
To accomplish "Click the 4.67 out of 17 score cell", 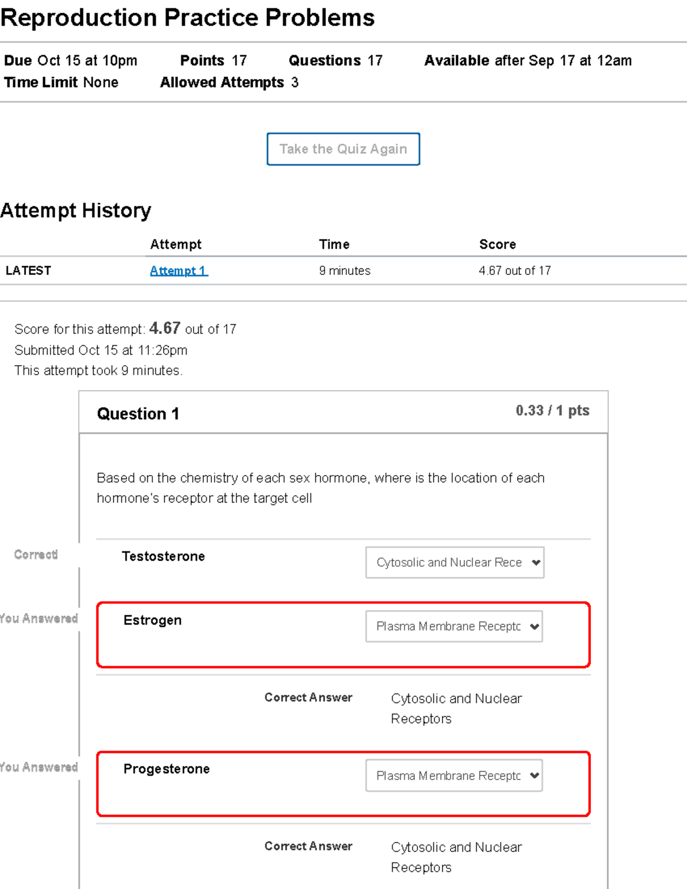I will 514,271.
